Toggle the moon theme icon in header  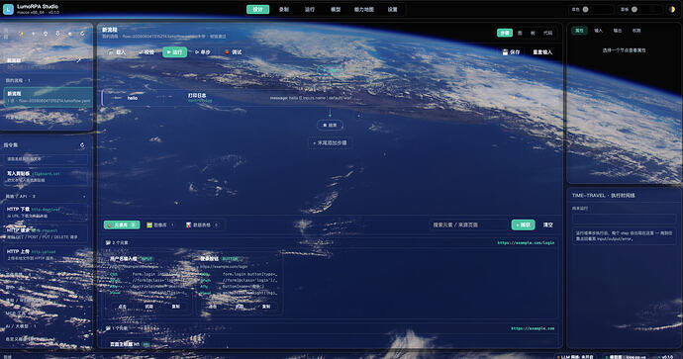(672, 9)
